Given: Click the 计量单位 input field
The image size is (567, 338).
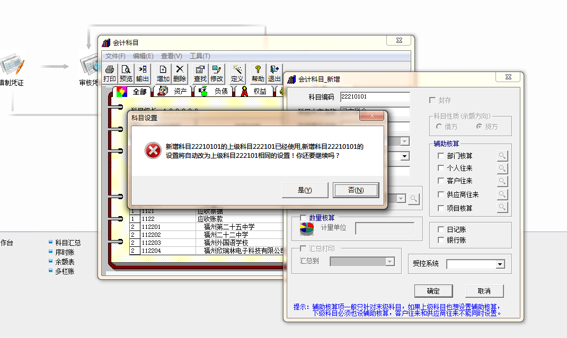Looking at the screenshot, I should [385, 228].
